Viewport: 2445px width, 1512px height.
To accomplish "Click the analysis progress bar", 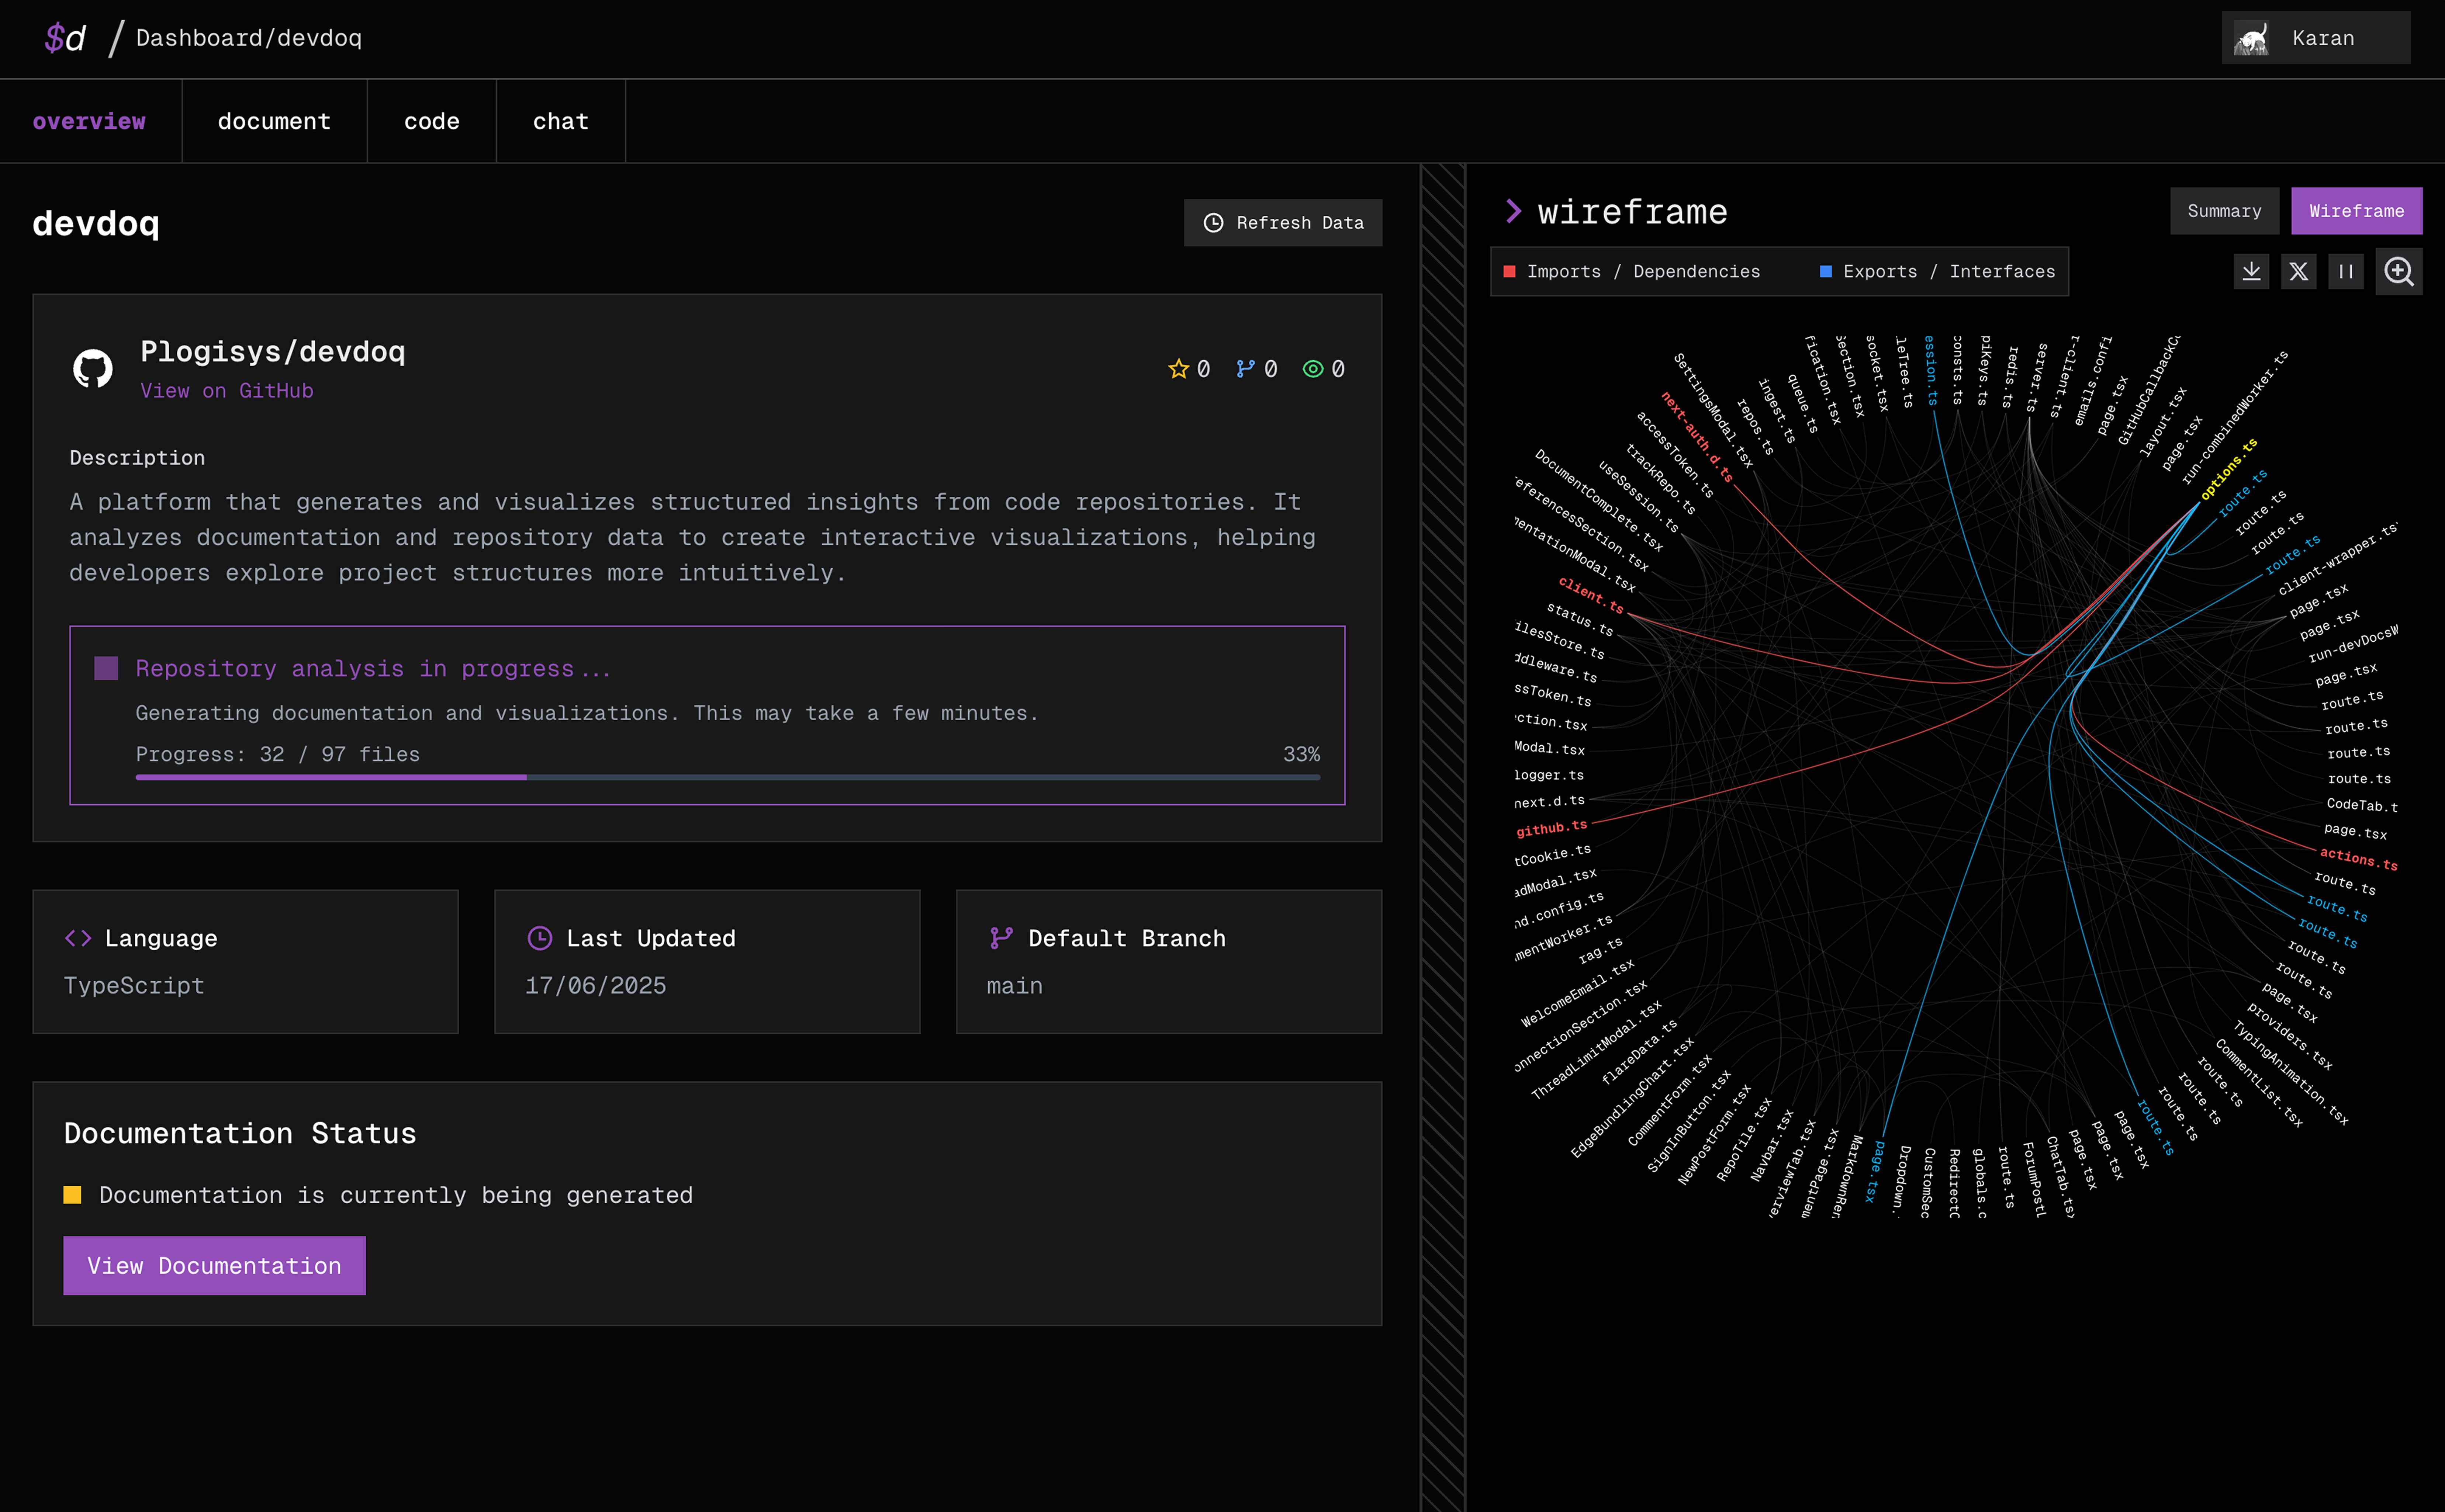I will coord(728,777).
